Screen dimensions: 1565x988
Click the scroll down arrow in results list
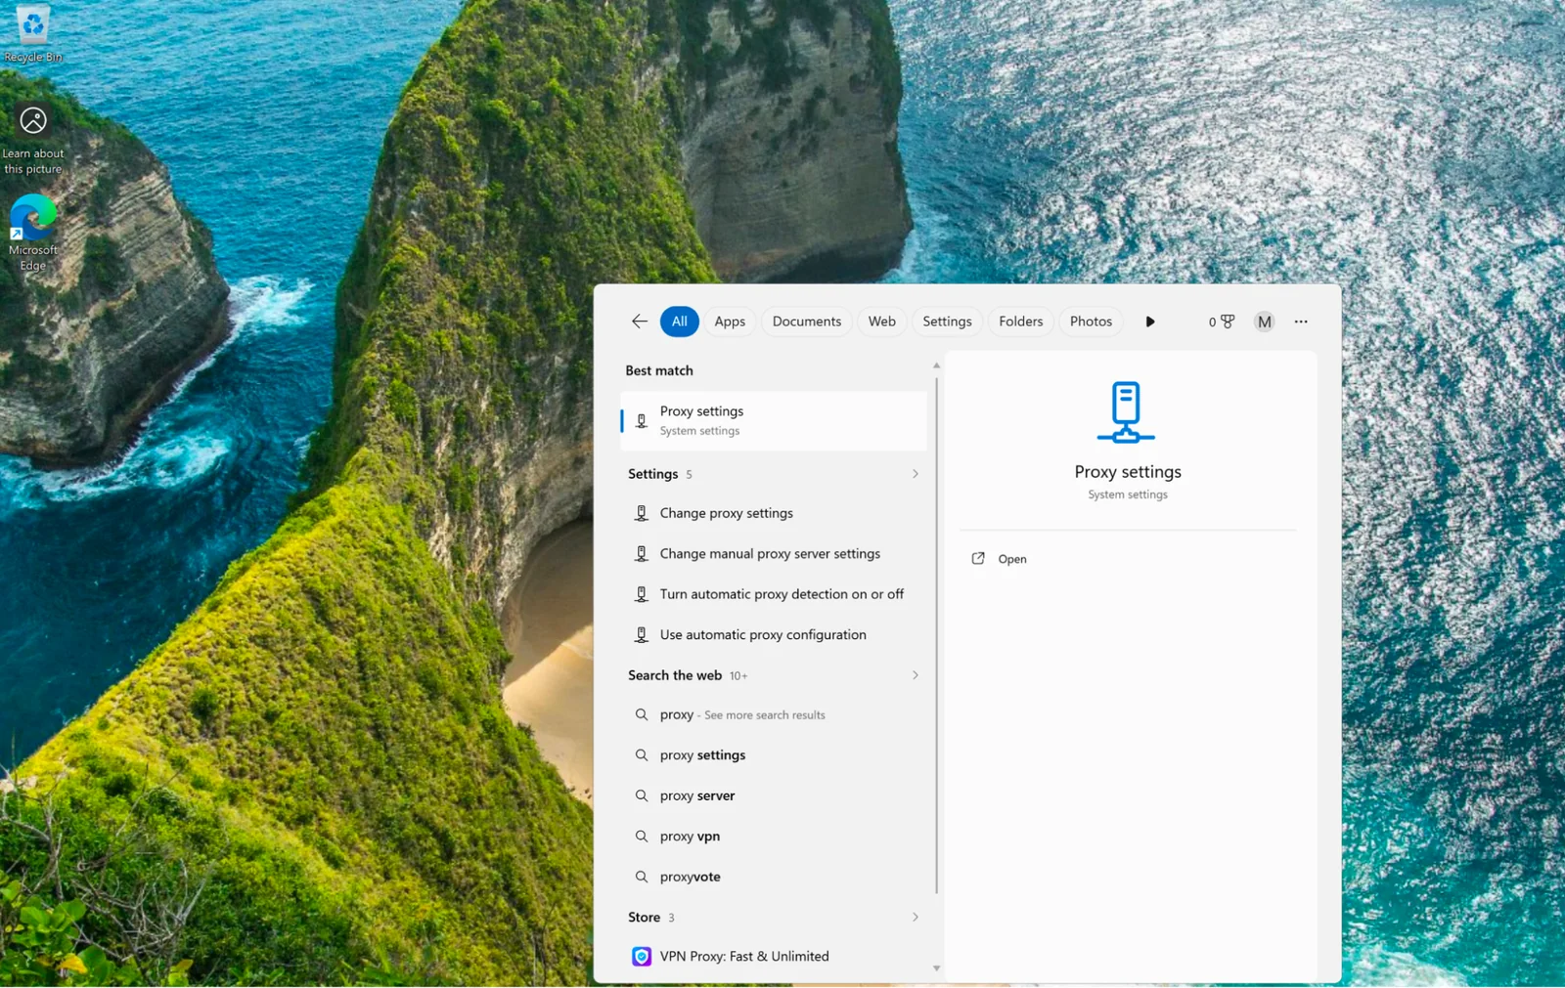pyautogui.click(x=937, y=968)
